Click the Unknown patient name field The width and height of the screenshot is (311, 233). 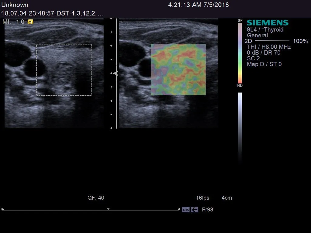click(15, 5)
